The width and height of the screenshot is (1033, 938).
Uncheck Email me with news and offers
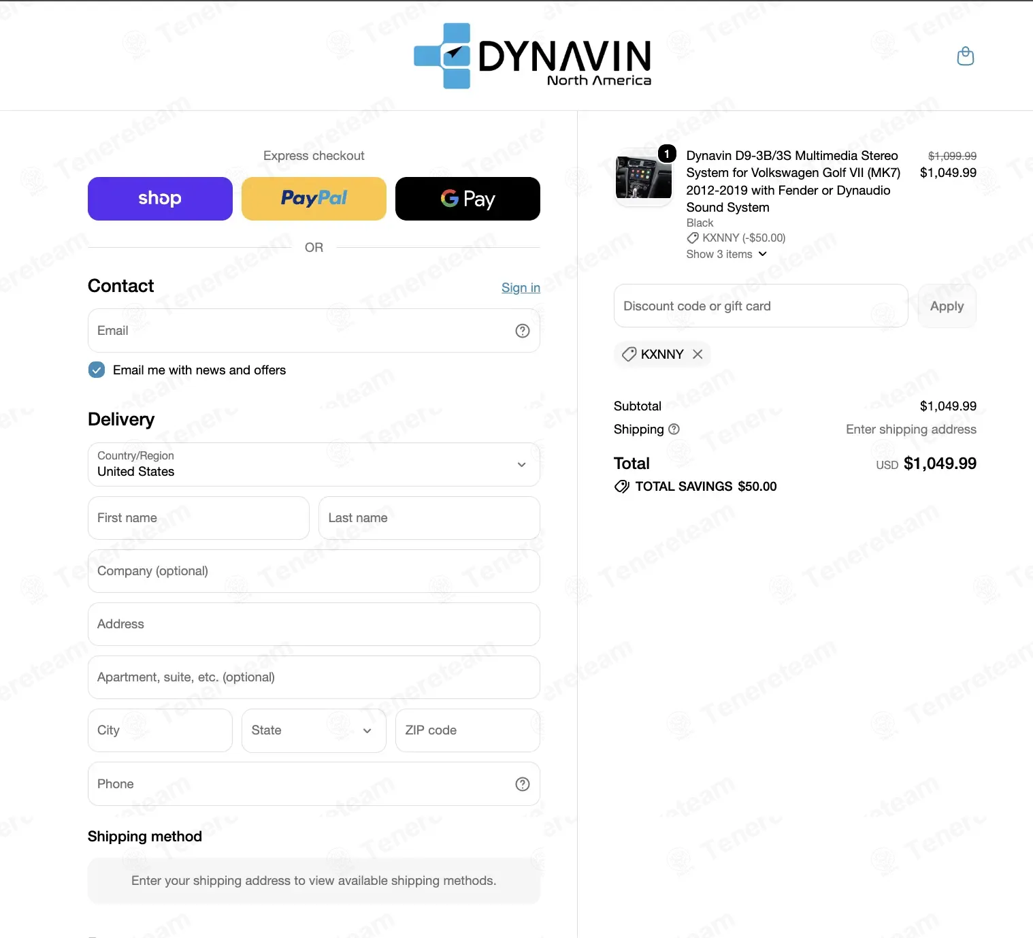click(x=97, y=370)
